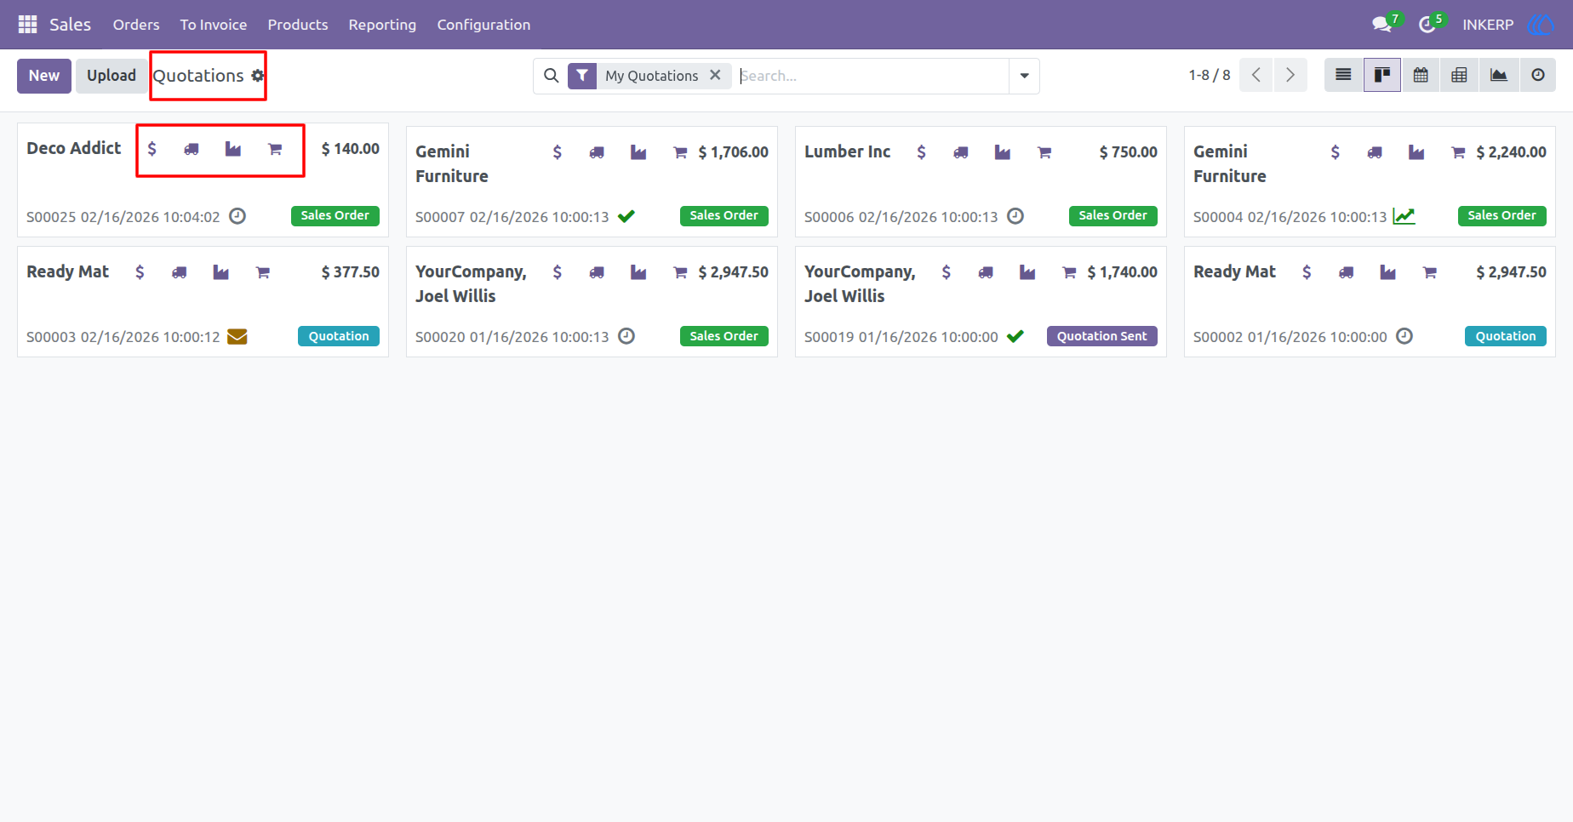
Task: Click cart icon on S00007 Gemini Furniture card
Action: pos(680,152)
